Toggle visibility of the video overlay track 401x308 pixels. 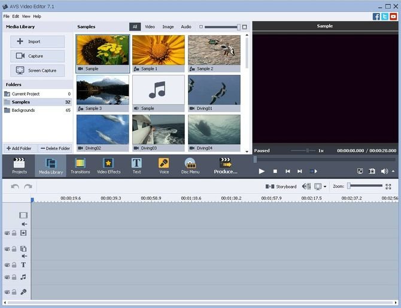tap(7, 249)
